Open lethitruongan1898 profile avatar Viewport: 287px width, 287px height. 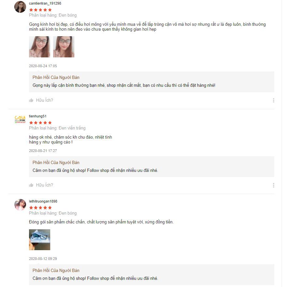20,204
